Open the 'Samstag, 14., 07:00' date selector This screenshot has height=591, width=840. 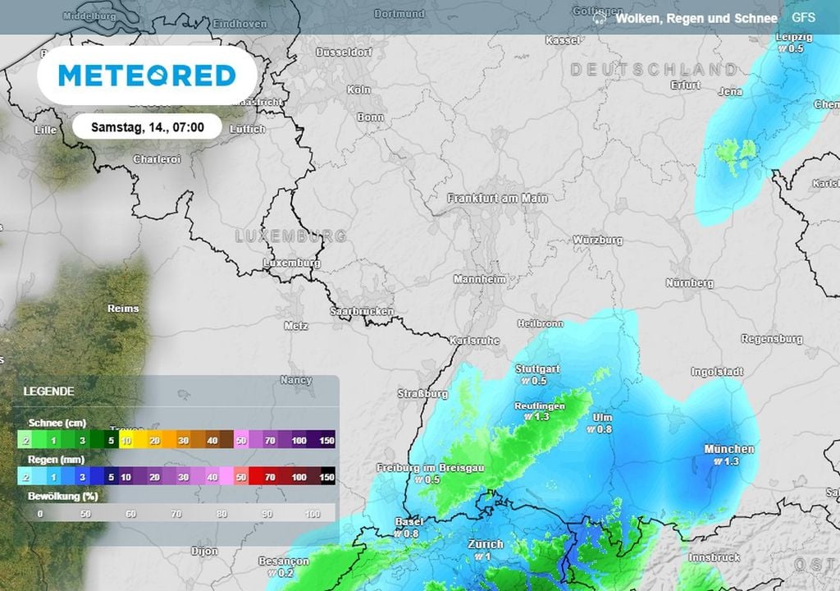point(146,126)
